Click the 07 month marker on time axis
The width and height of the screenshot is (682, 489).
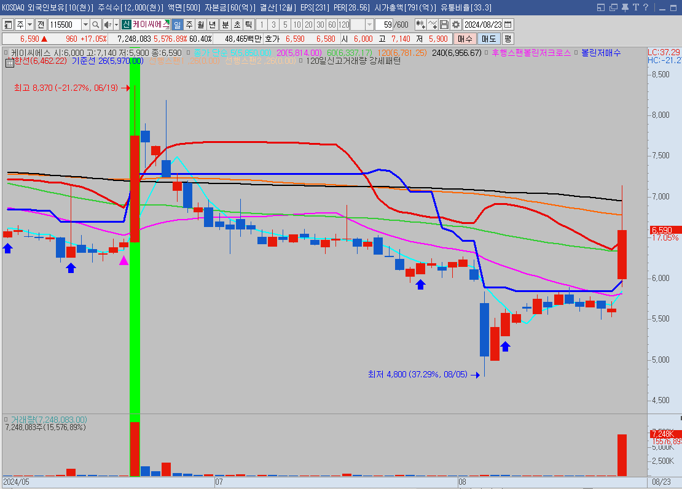[219, 482]
